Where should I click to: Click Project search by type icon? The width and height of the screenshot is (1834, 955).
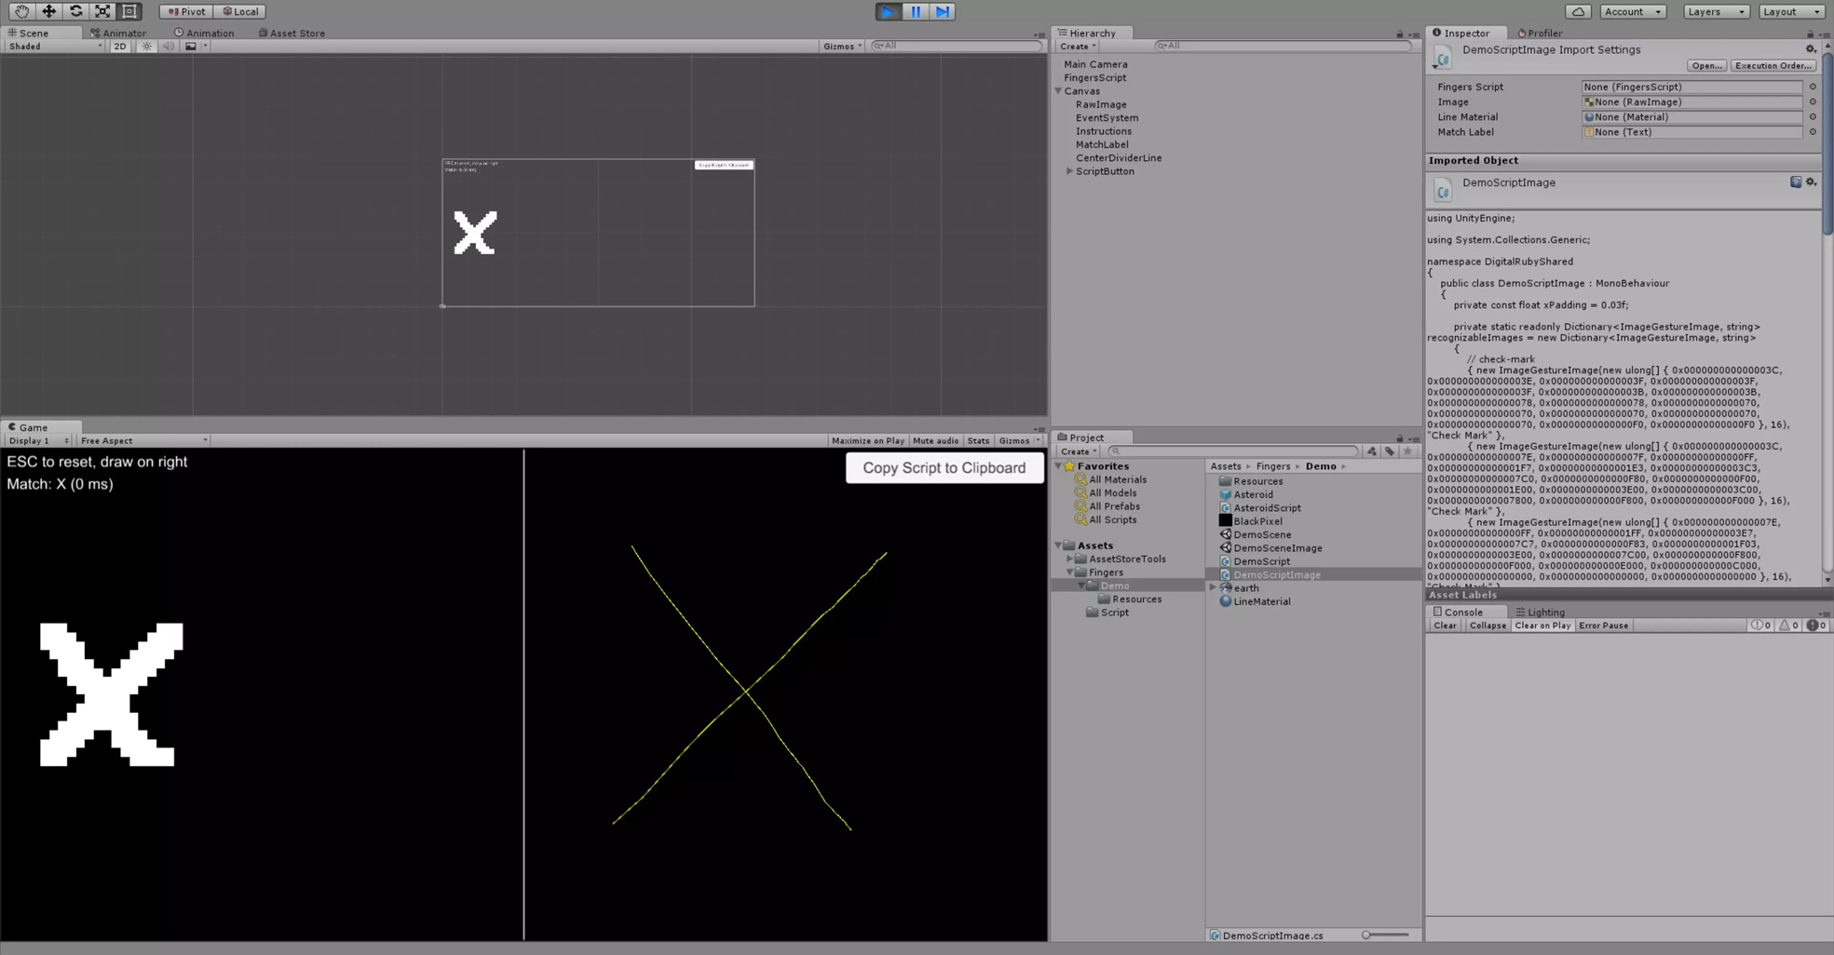coord(1372,451)
